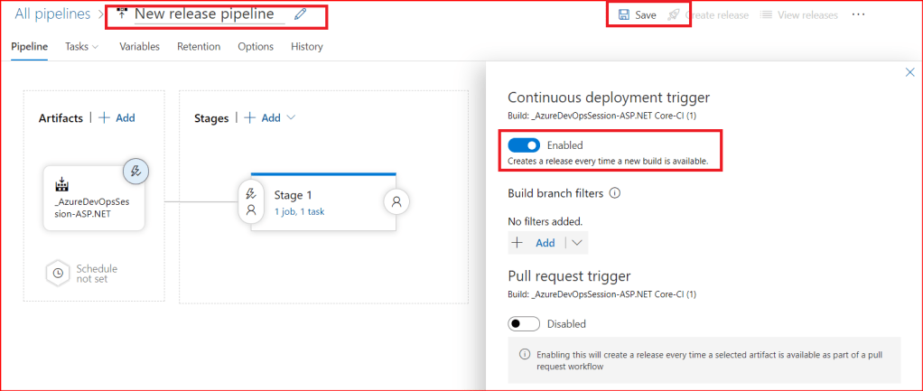Expand the branch filter Add dropdown arrow
The height and width of the screenshot is (391, 923).
click(x=578, y=243)
